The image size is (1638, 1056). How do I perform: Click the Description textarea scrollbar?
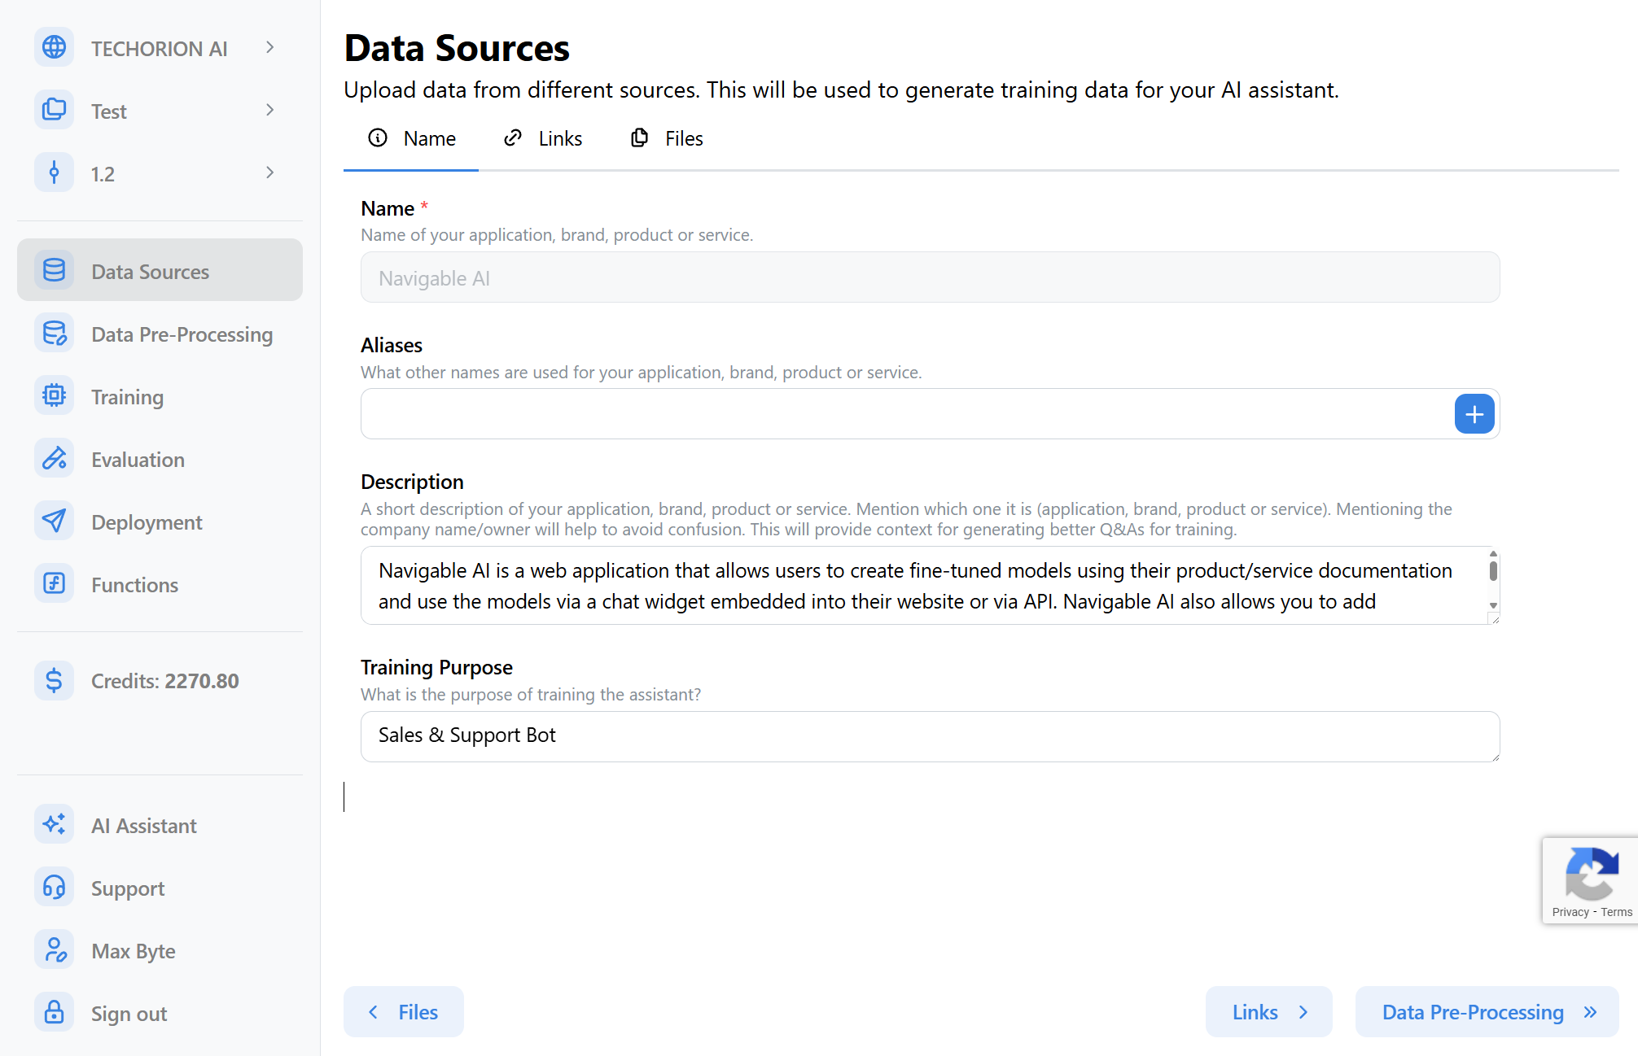point(1493,580)
